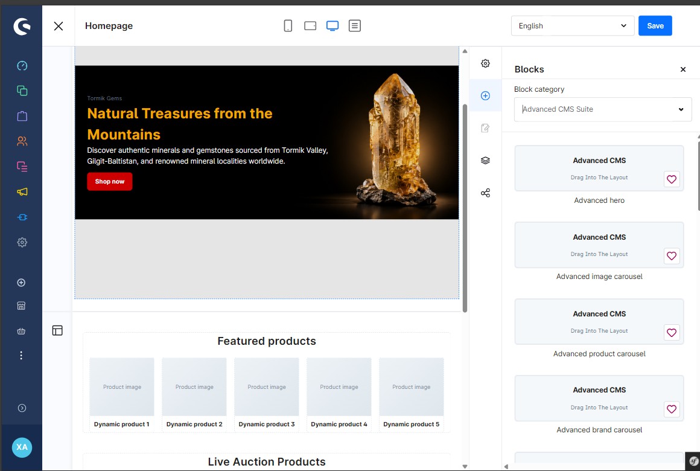This screenshot has height=471, width=700.
Task: Open the Catalogues sidebar icon
Action: click(x=22, y=91)
